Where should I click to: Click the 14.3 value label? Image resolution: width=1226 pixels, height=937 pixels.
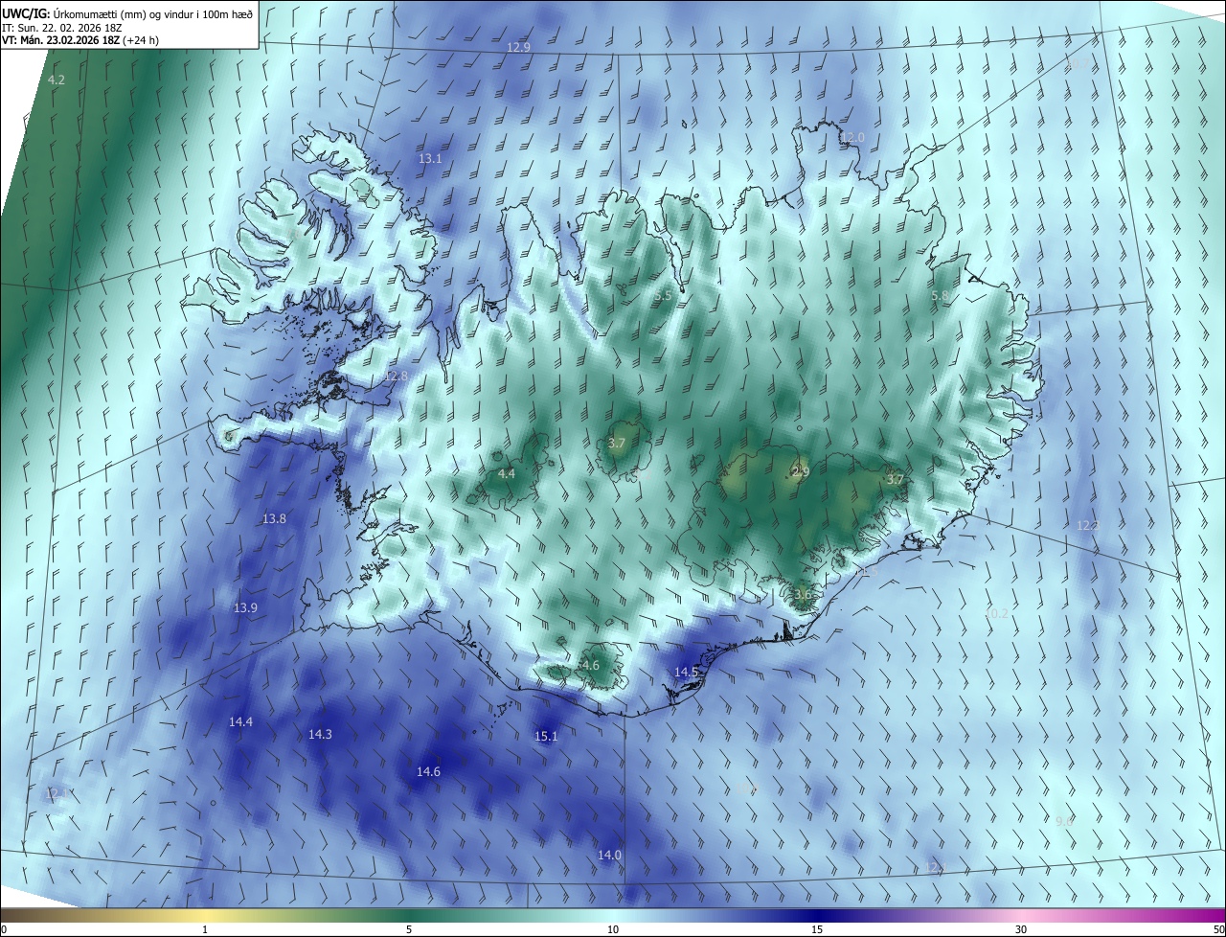click(320, 735)
